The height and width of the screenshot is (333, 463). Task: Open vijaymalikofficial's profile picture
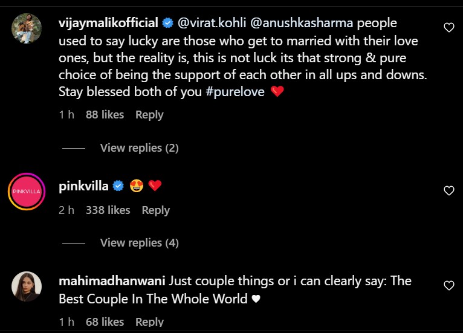pos(27,28)
